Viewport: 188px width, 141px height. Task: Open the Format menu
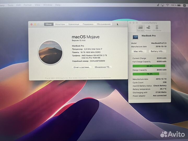[28, 5]
